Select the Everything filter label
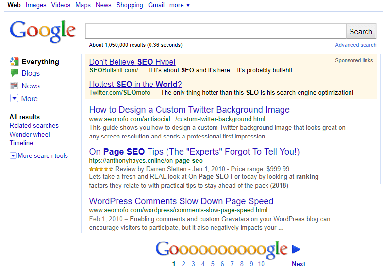383x276 pixels. pyautogui.click(x=40, y=62)
